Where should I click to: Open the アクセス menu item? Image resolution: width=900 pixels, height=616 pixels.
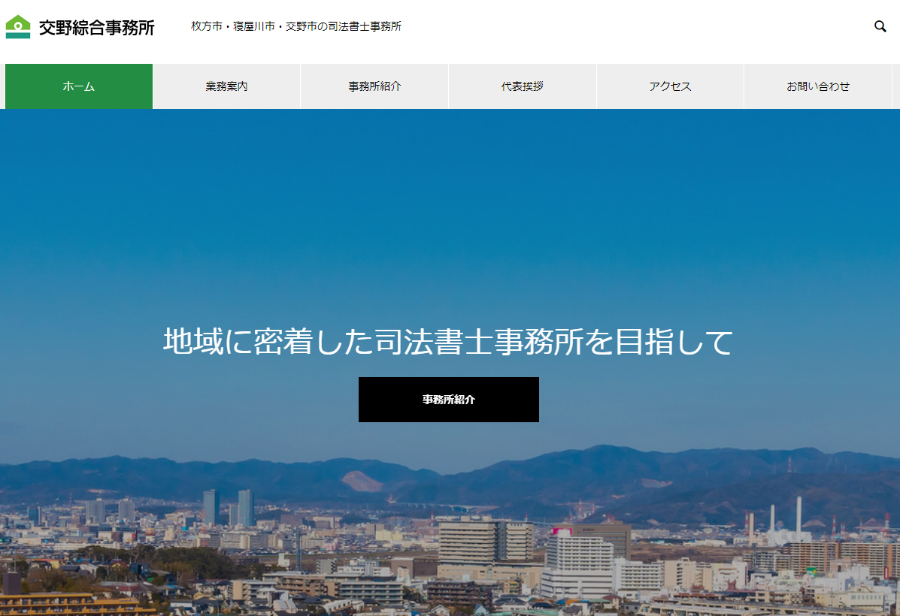670,86
